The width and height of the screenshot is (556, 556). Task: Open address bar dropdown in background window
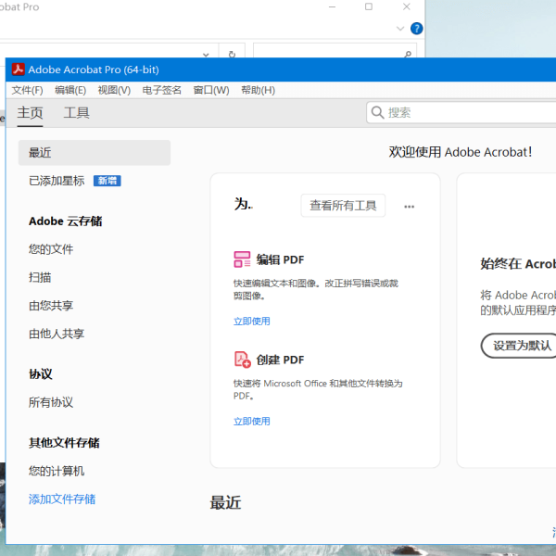pyautogui.click(x=206, y=55)
